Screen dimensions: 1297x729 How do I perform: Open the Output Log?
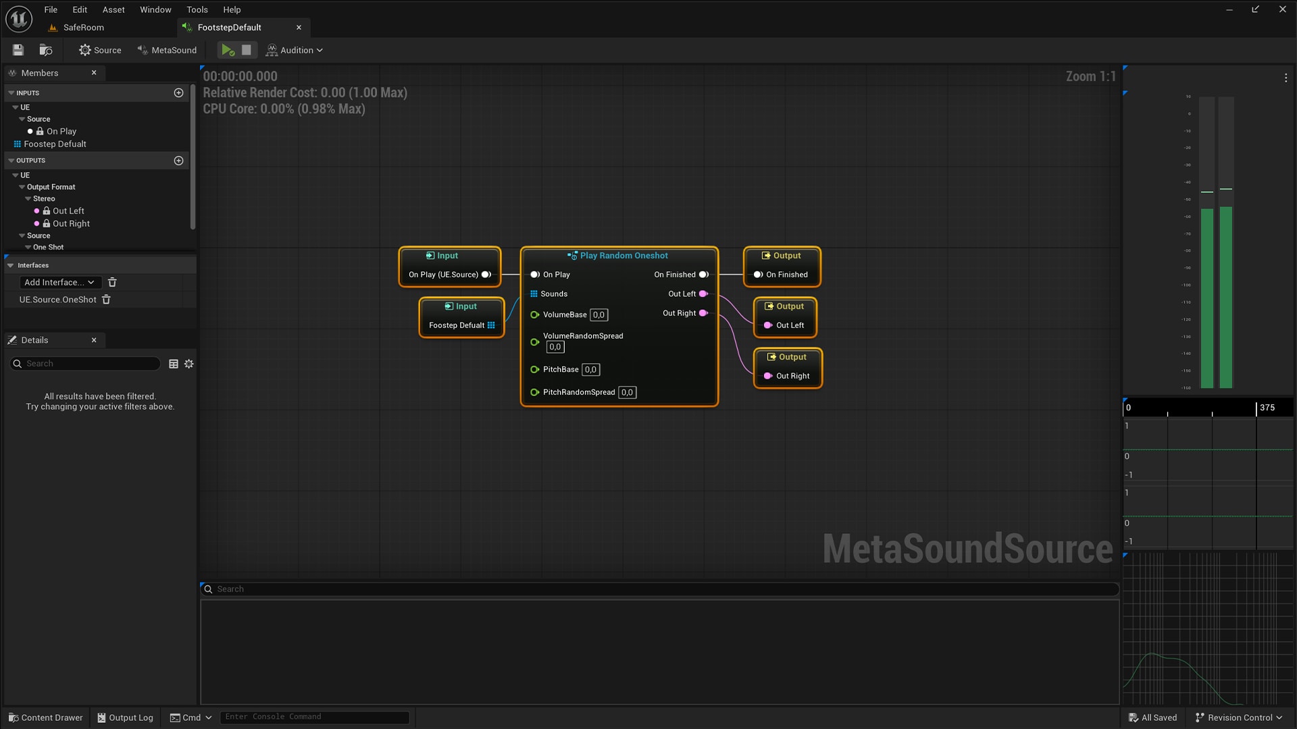125,718
